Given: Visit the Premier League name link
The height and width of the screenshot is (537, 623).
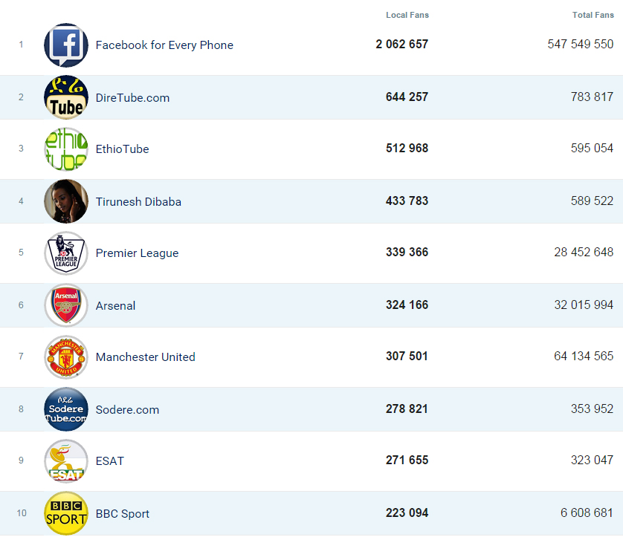Looking at the screenshot, I should (x=137, y=253).
